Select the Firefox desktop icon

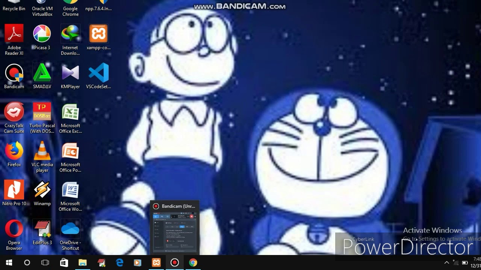point(14,154)
